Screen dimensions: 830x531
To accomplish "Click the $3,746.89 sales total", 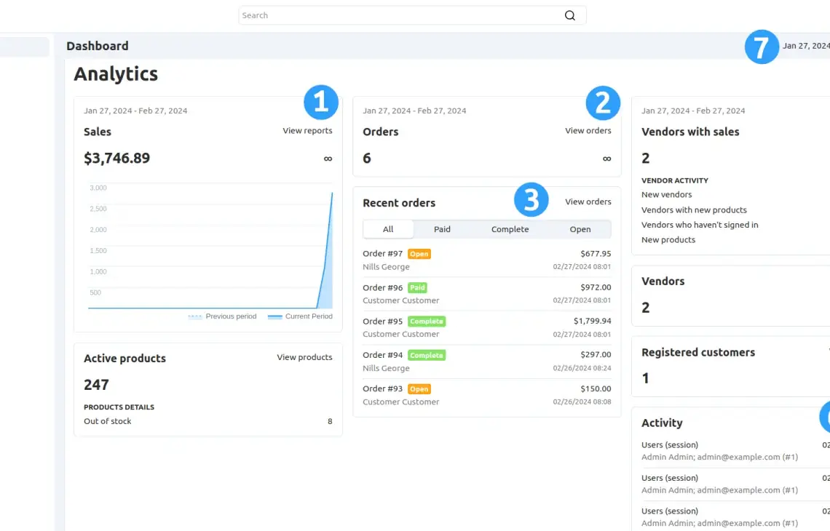I will click(x=117, y=158).
